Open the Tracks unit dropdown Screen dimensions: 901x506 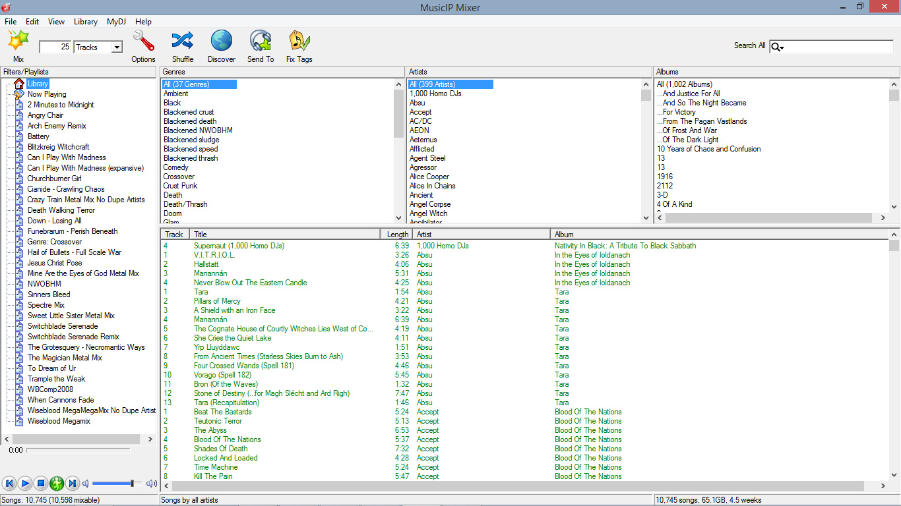117,47
